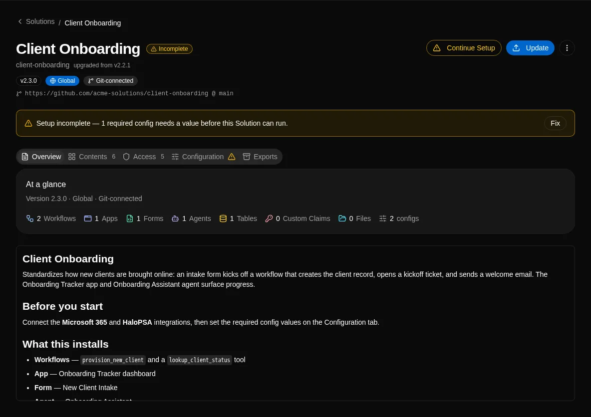Click the At a glance heading
This screenshot has width=591, height=417.
pyautogui.click(x=45, y=184)
